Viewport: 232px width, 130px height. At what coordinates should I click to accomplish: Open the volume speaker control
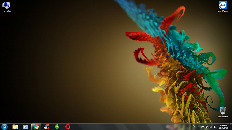click(215, 127)
